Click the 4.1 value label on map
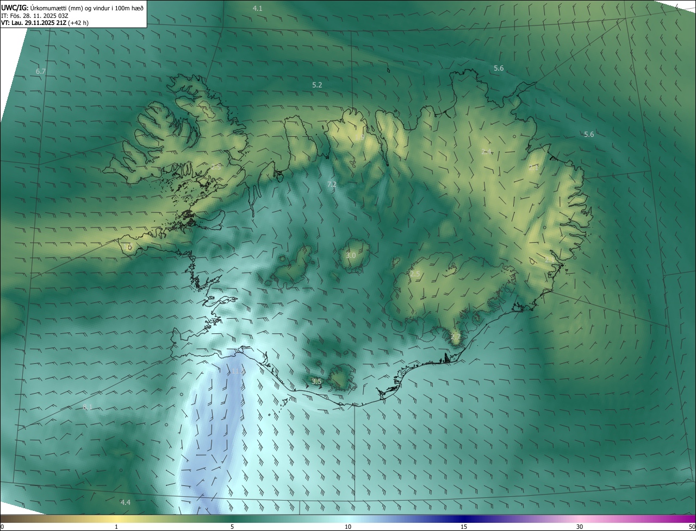The height and width of the screenshot is (531, 696). pyautogui.click(x=258, y=8)
